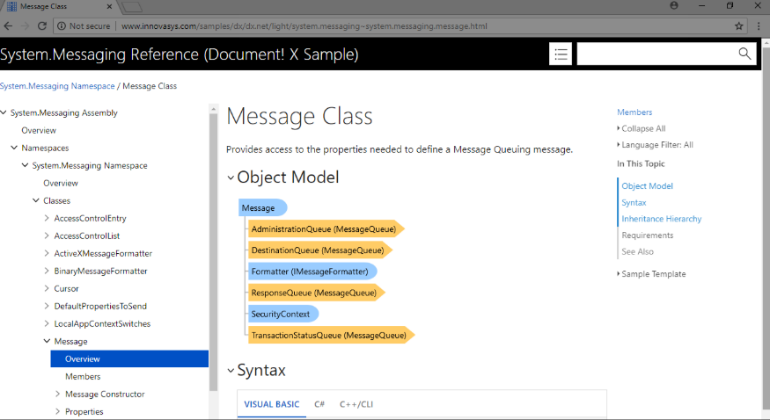Open AdministrationQueue (MessageQueue) diagram node

click(326, 228)
